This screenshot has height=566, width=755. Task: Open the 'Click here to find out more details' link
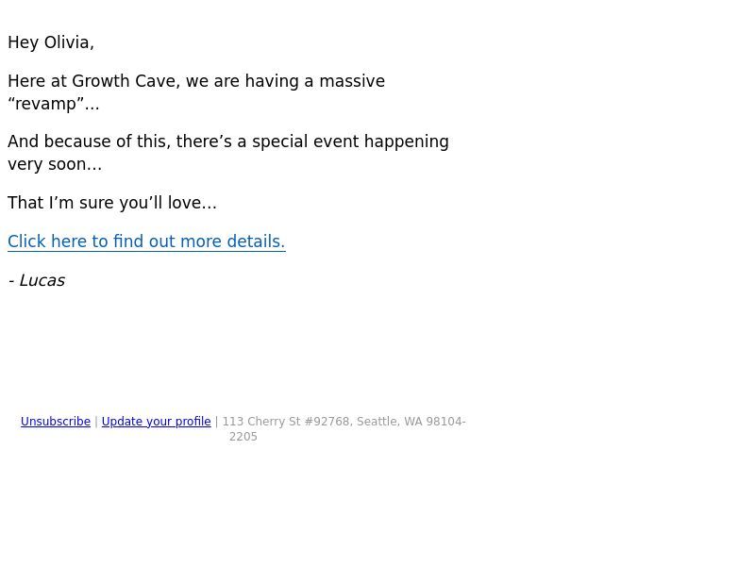pyautogui.click(x=146, y=241)
